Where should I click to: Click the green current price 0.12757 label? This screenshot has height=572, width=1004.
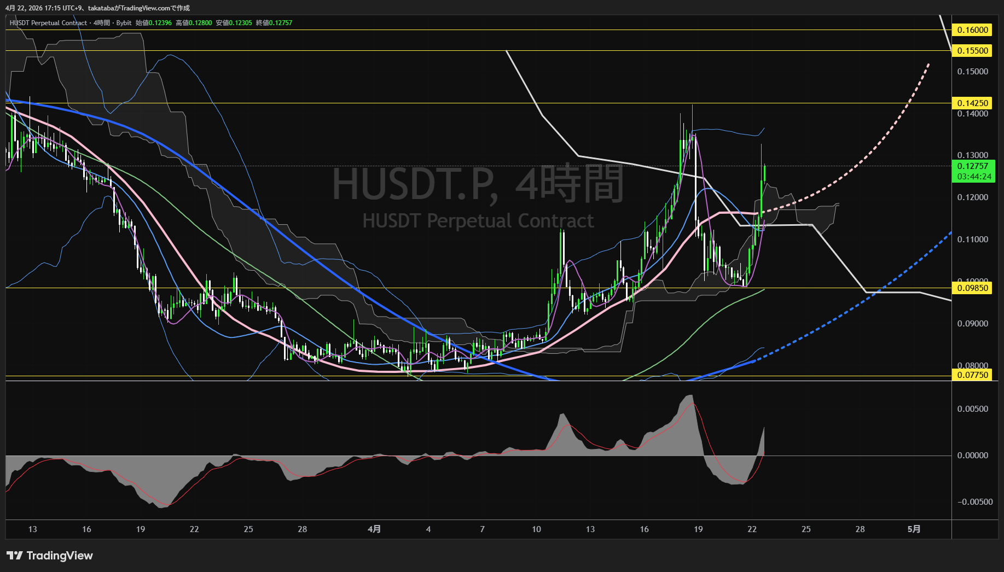click(972, 166)
